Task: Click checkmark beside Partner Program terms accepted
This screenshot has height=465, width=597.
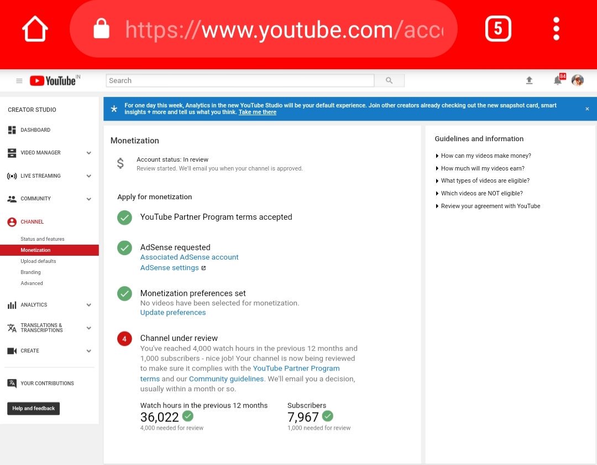Action: tap(124, 218)
